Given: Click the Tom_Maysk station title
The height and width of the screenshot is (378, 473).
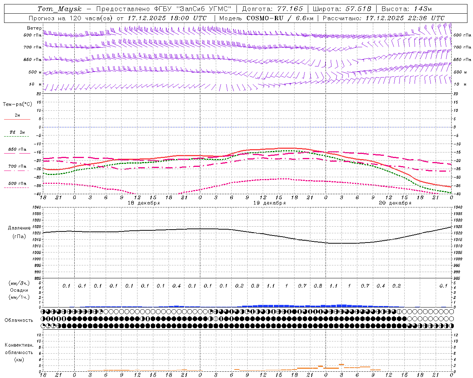Looking at the screenshot, I should (59, 9).
